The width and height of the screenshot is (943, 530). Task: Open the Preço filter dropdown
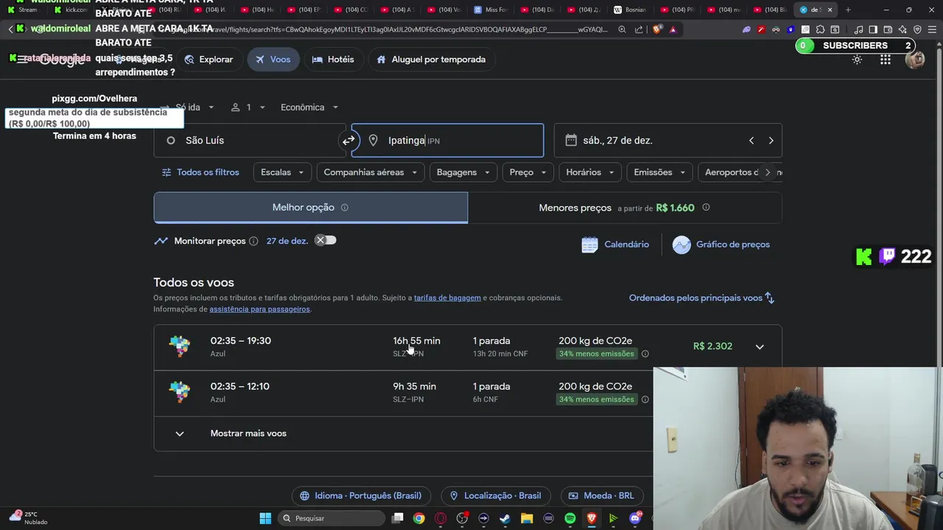pos(527,172)
